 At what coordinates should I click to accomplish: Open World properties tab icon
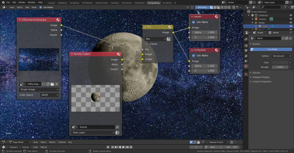tap(246, 66)
